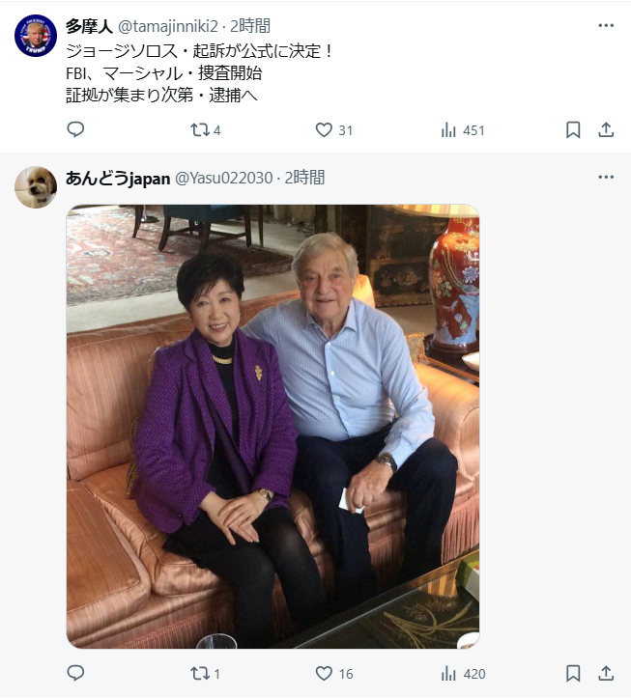The width and height of the screenshot is (631, 698).
Task: Share the 多摩人 tweet
Action: (x=606, y=130)
